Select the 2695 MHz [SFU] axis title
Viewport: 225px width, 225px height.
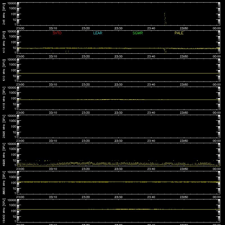point(4,126)
